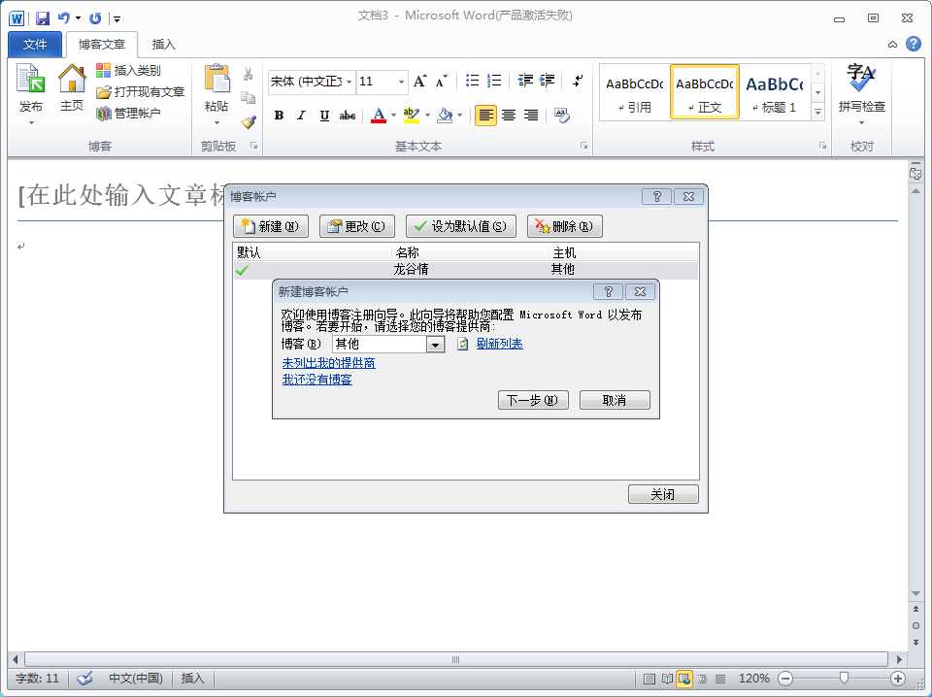Center align text
Image resolution: width=932 pixels, height=697 pixels.
pos(509,116)
